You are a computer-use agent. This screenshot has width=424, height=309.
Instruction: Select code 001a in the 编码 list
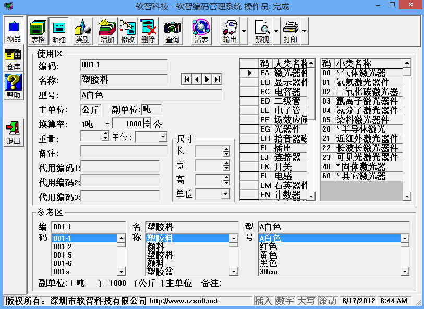(x=84, y=272)
